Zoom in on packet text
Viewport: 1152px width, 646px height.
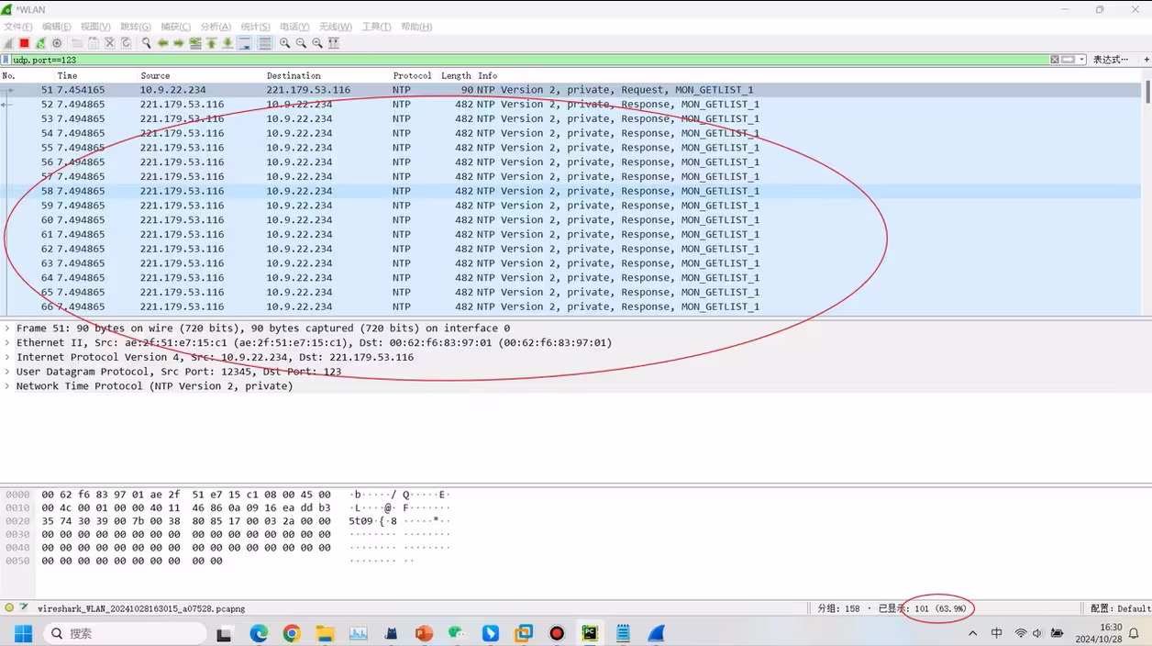285,43
